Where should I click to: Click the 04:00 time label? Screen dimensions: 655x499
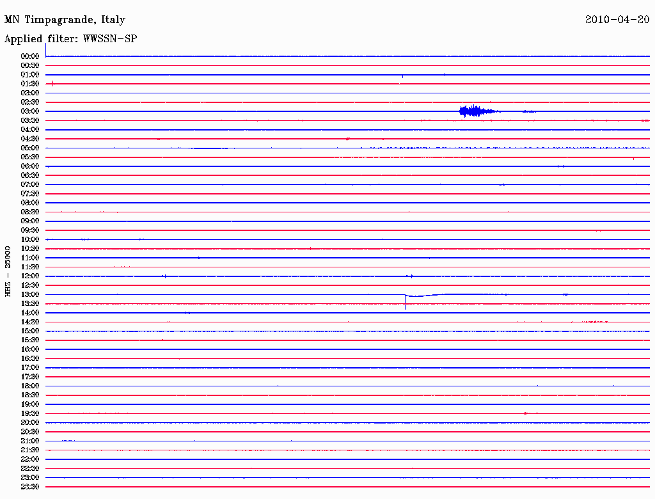tap(30, 130)
